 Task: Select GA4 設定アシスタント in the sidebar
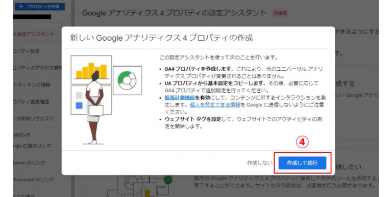click(34, 34)
